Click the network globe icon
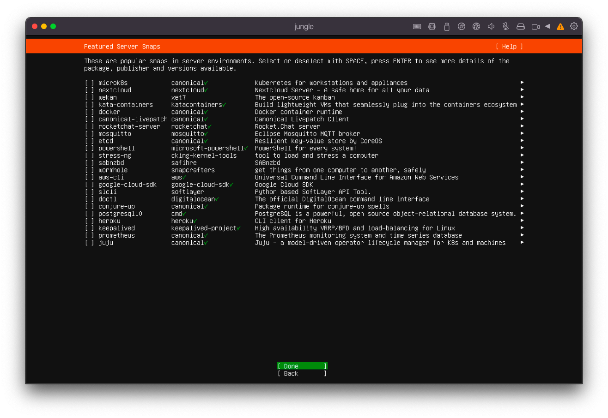 tap(476, 27)
